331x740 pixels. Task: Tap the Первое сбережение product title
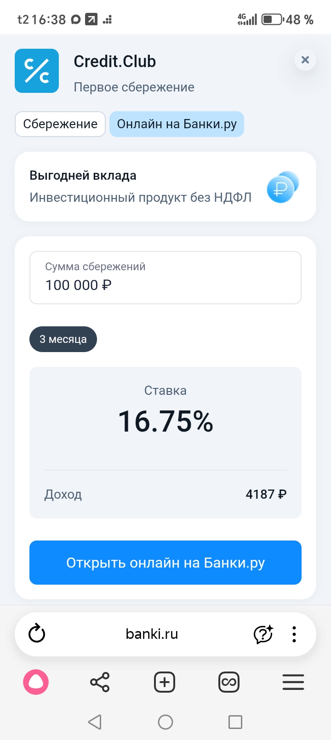click(x=134, y=87)
